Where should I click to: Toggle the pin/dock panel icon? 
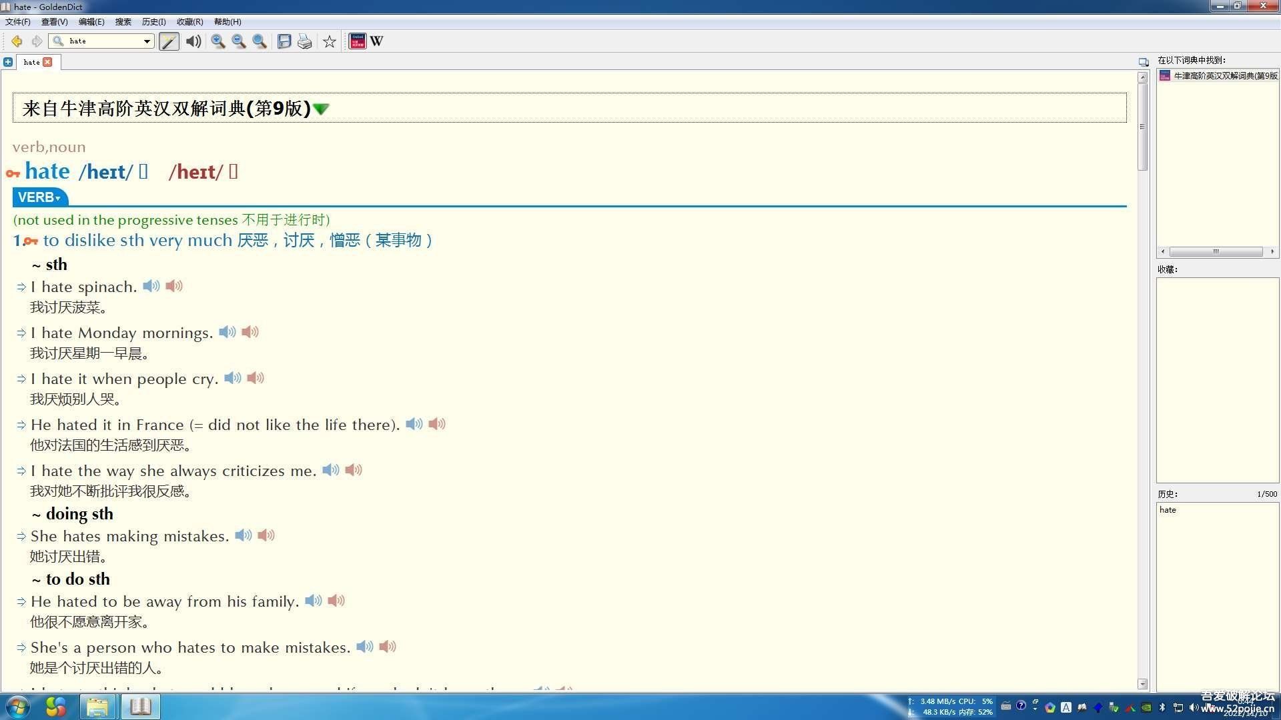click(x=1143, y=61)
